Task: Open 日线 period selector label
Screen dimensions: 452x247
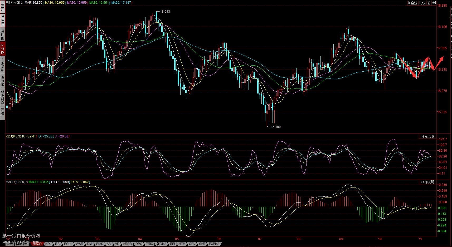Action: tap(9, 3)
